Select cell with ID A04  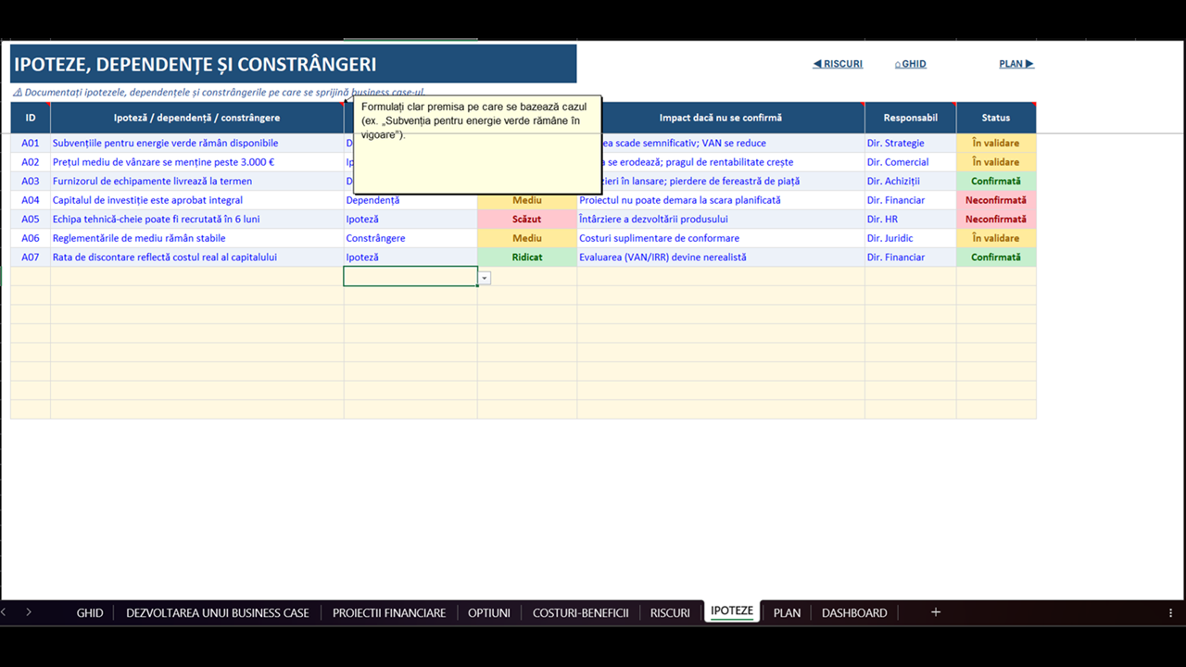(x=31, y=200)
